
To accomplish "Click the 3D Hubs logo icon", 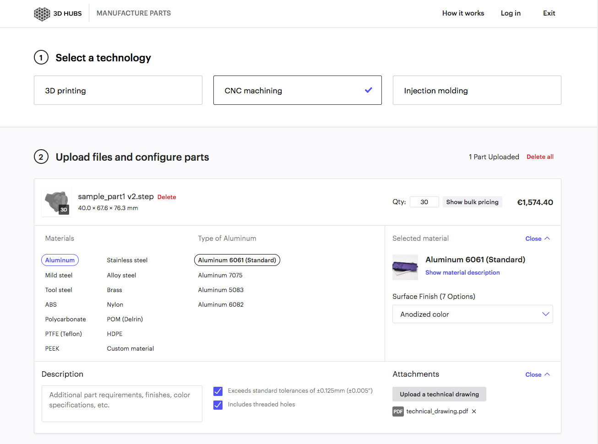I will (42, 14).
